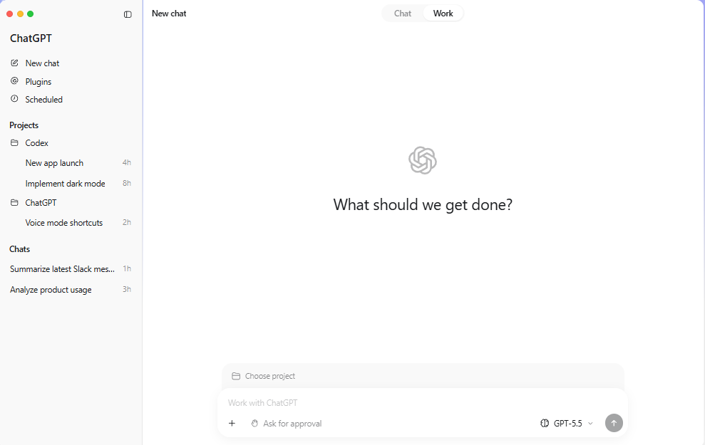Open the Choose project selector

pos(264,376)
